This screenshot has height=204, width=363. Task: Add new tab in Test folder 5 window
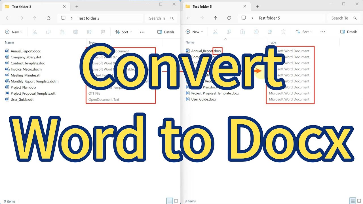point(257,6)
